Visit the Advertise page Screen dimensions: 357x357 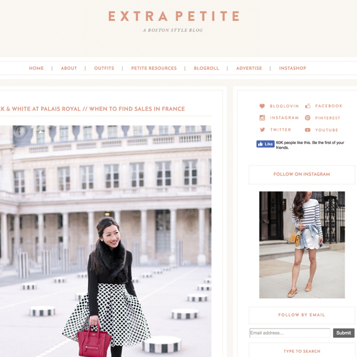[249, 68]
